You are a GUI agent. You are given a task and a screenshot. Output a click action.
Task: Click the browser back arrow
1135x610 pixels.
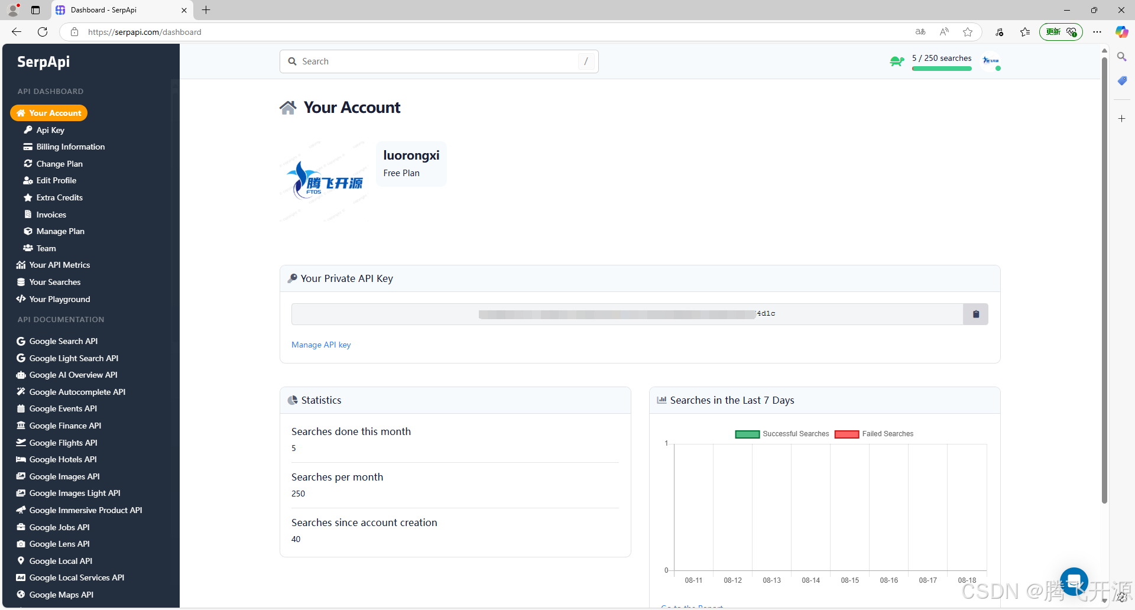17,32
